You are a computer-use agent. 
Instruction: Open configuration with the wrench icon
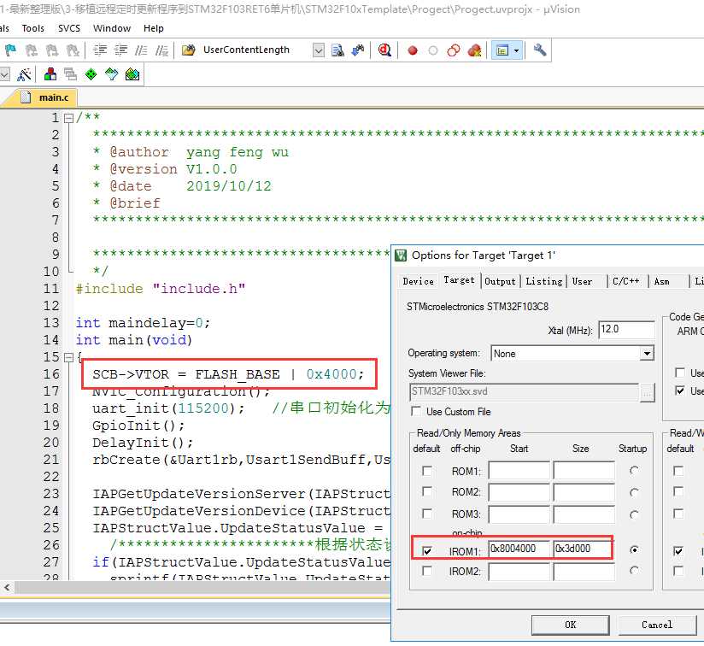point(540,50)
